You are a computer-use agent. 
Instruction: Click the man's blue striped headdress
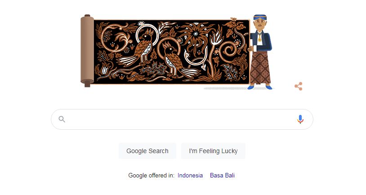click(x=260, y=18)
